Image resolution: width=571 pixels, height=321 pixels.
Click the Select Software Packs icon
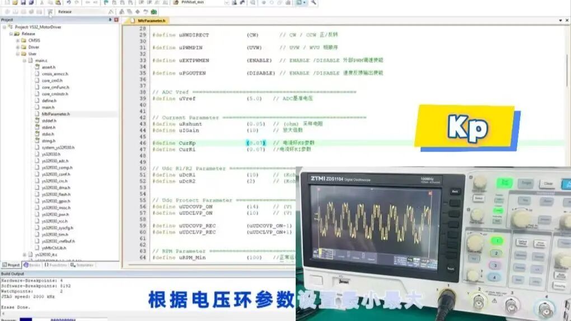click(x=146, y=12)
